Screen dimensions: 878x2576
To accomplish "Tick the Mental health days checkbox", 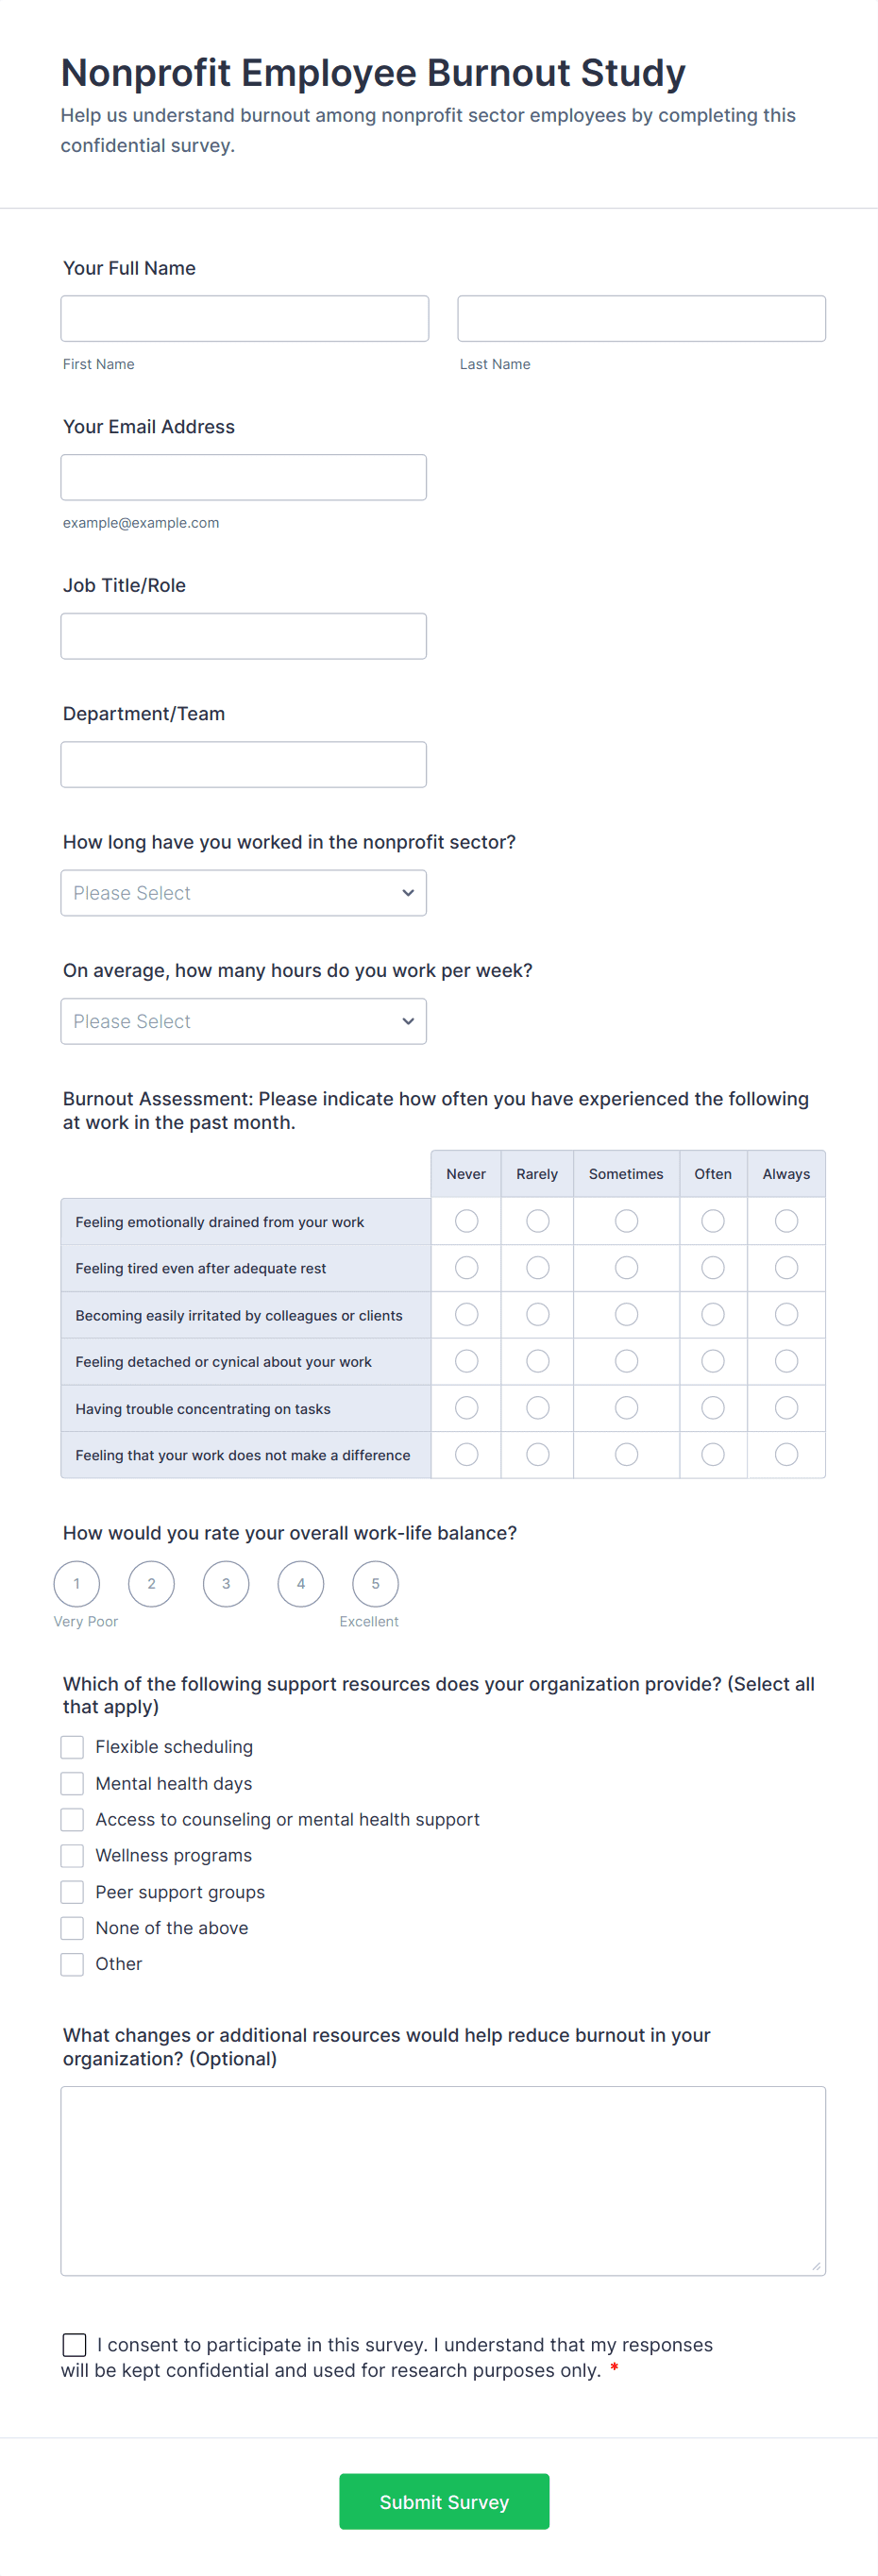I will point(72,1783).
